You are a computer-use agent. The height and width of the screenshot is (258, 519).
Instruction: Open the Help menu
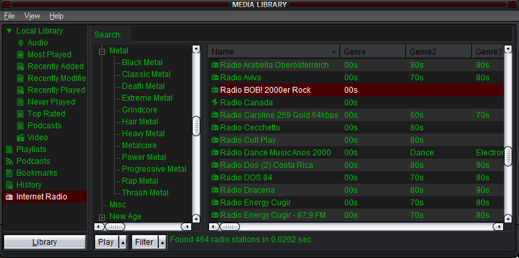tap(57, 16)
